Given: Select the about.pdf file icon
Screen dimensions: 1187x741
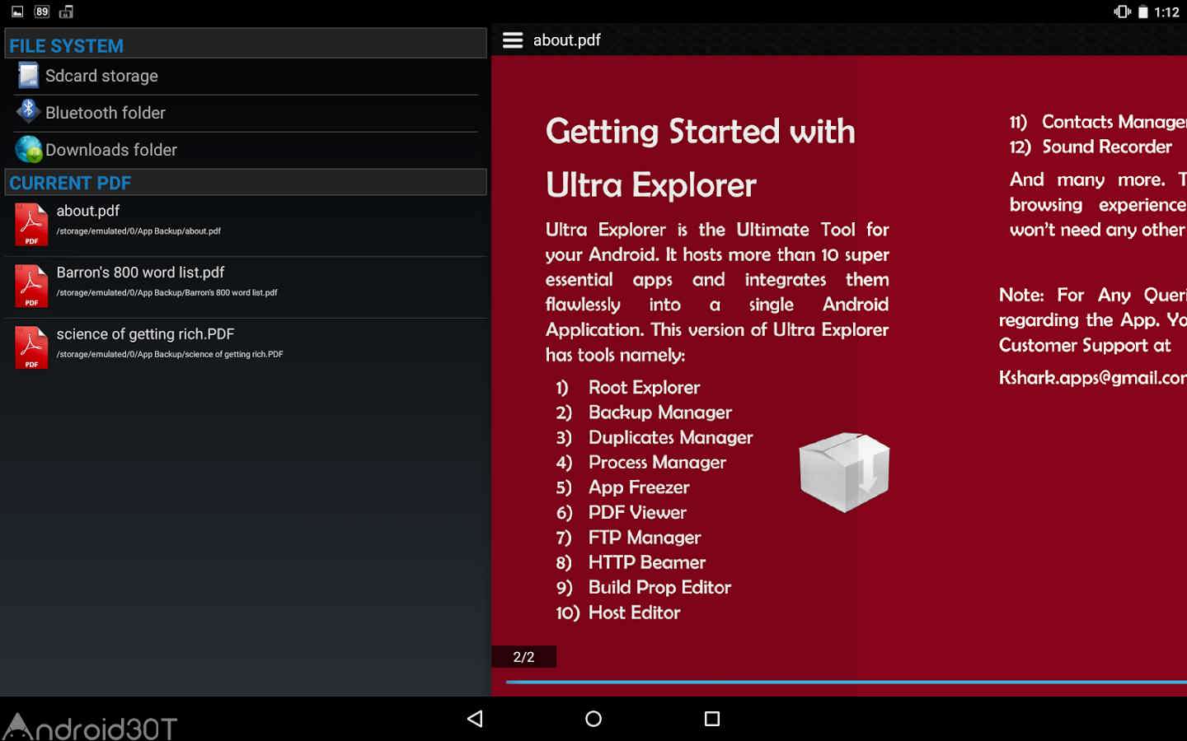Looking at the screenshot, I should tap(31, 225).
